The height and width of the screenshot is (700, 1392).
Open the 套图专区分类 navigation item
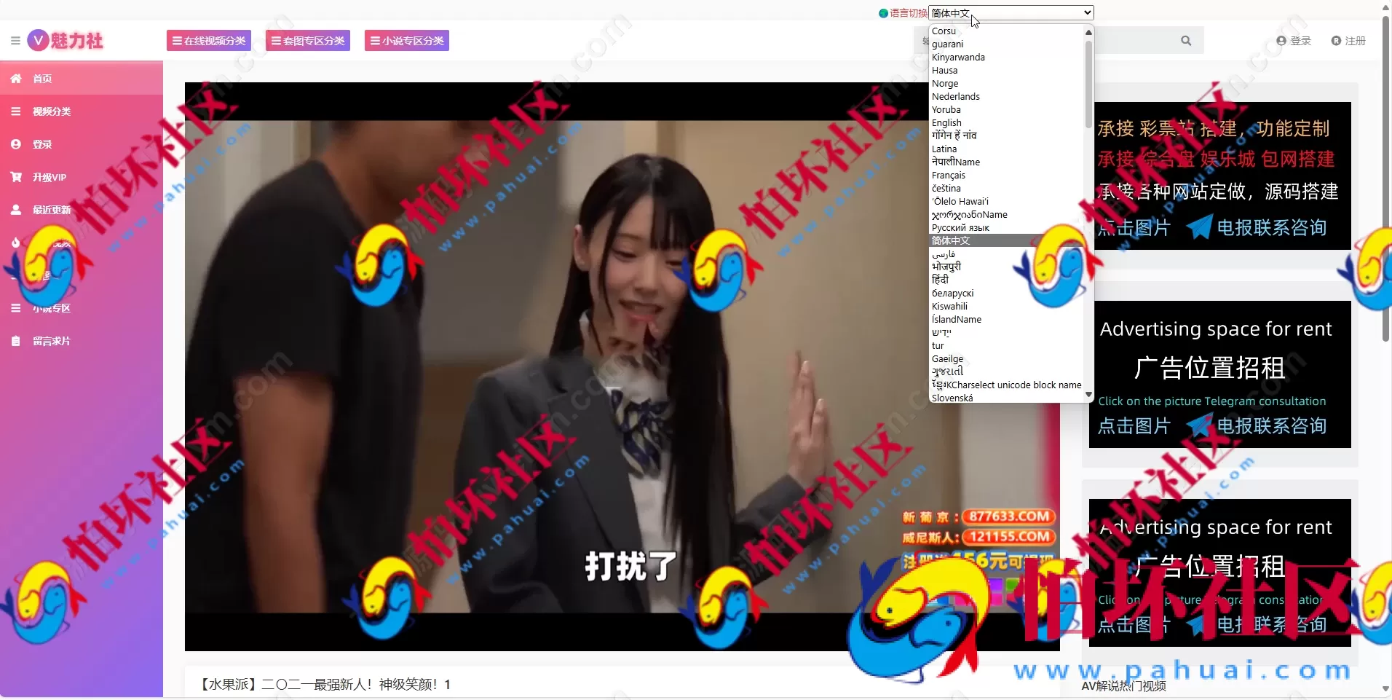tap(307, 40)
